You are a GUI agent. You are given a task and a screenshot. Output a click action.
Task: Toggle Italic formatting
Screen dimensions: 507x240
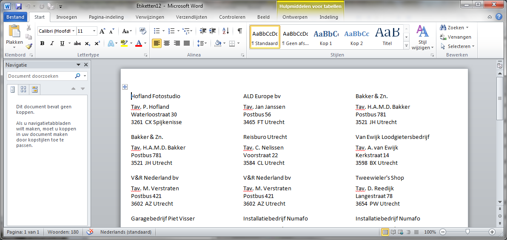pos(52,43)
